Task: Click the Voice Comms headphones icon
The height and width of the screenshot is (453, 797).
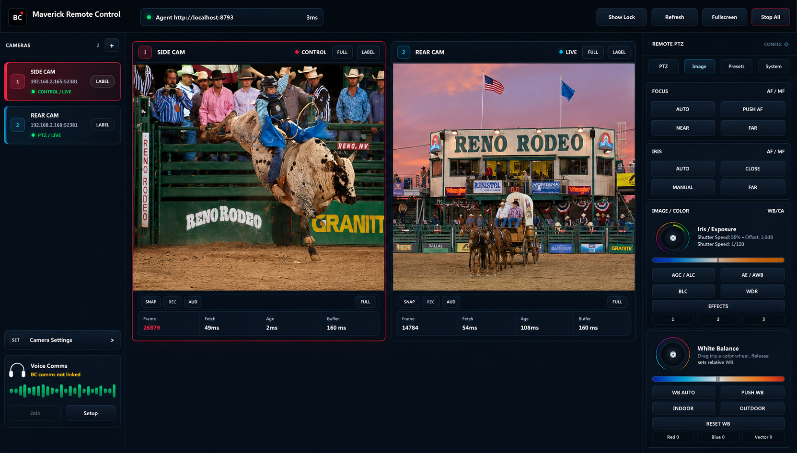Action: [17, 370]
